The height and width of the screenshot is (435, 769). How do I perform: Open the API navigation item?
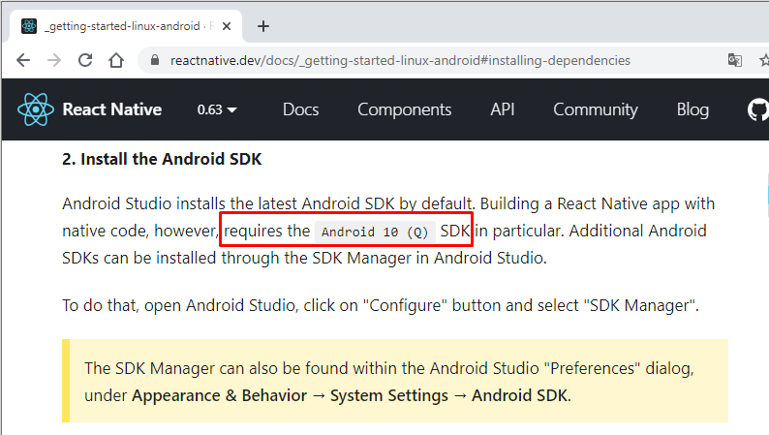[x=503, y=109]
